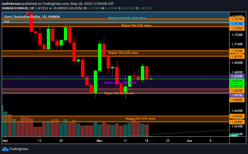Click the 1.62400 price axis label

237,126
